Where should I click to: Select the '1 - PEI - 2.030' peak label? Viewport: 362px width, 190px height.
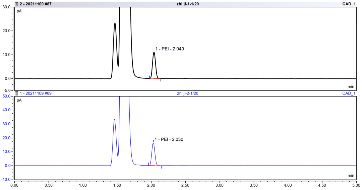coord(169,139)
